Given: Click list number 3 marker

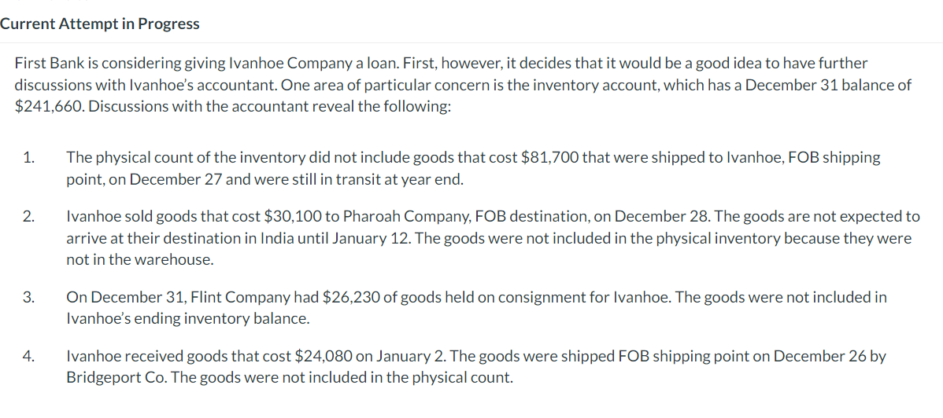Looking at the screenshot, I should [29, 297].
